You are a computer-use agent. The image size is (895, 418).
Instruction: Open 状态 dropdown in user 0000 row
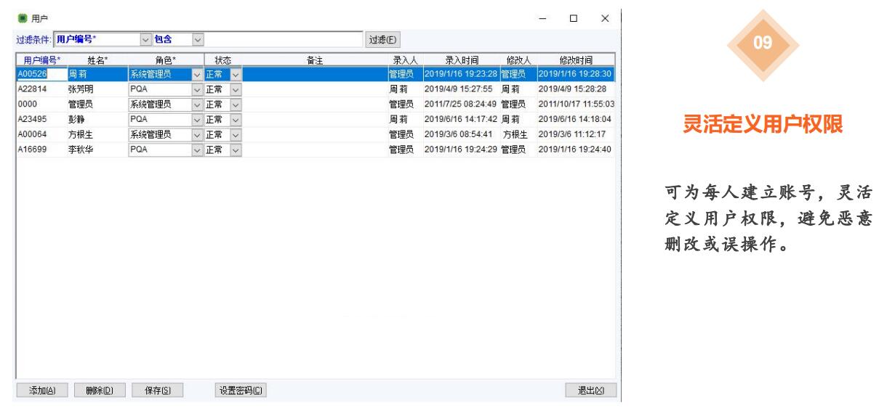click(x=236, y=104)
